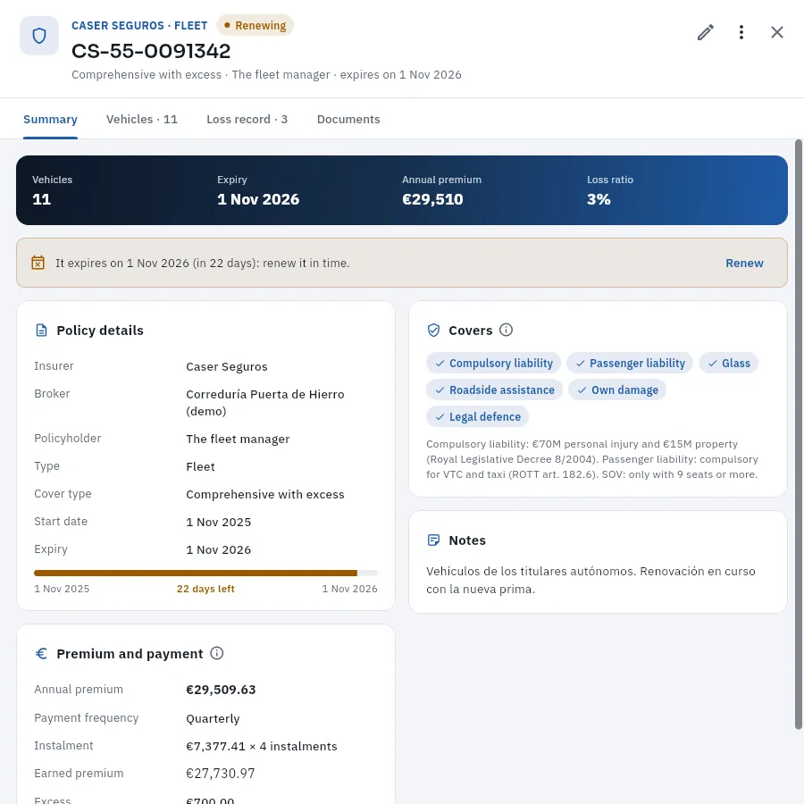804x804 pixels.
Task: Click the Compulsory liability cover chip
Action: [493, 363]
